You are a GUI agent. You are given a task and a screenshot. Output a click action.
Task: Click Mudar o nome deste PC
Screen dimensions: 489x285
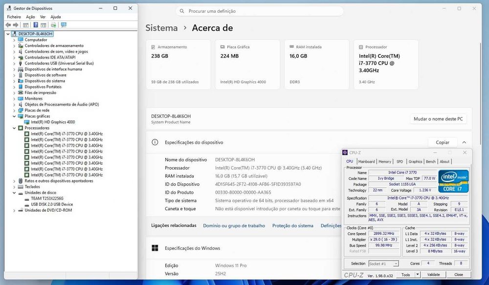(438, 119)
